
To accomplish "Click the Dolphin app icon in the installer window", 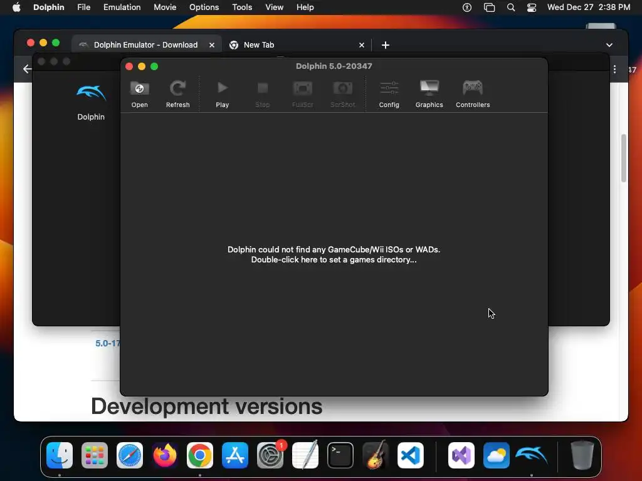I will click(91, 94).
